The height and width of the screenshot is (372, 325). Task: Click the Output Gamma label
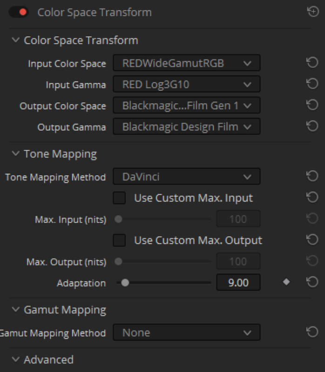pos(72,127)
